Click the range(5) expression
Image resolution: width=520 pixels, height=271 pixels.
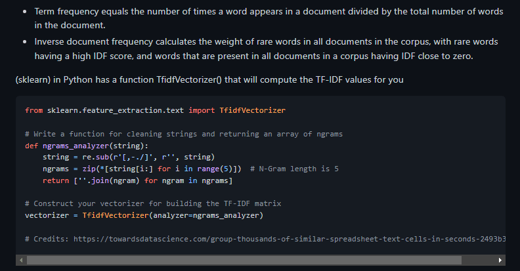215,169
